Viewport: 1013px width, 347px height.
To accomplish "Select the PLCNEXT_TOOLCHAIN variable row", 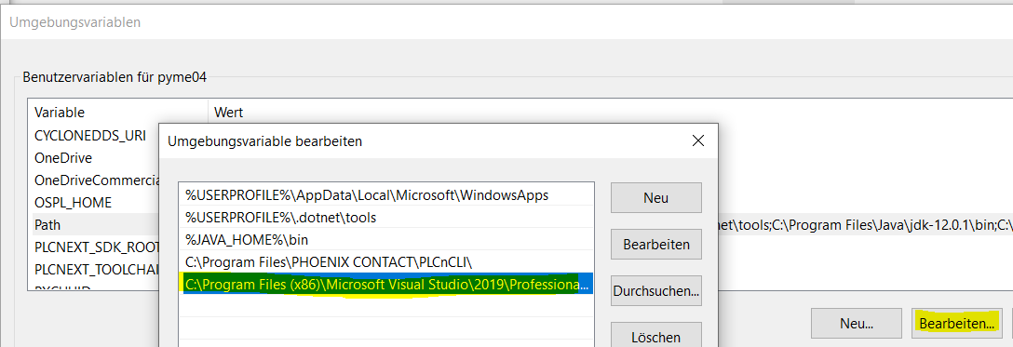I will 96,269.
